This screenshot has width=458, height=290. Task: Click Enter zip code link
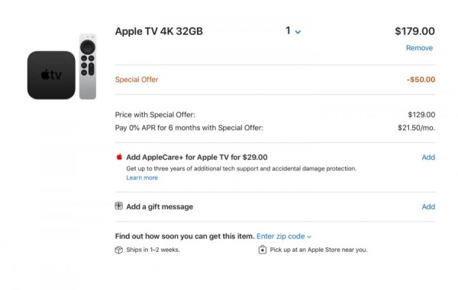click(x=280, y=236)
